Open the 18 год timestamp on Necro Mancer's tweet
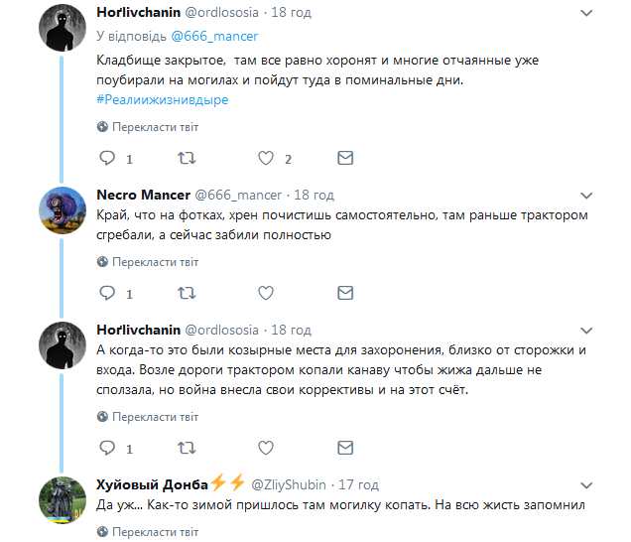631x542 pixels. [314, 195]
